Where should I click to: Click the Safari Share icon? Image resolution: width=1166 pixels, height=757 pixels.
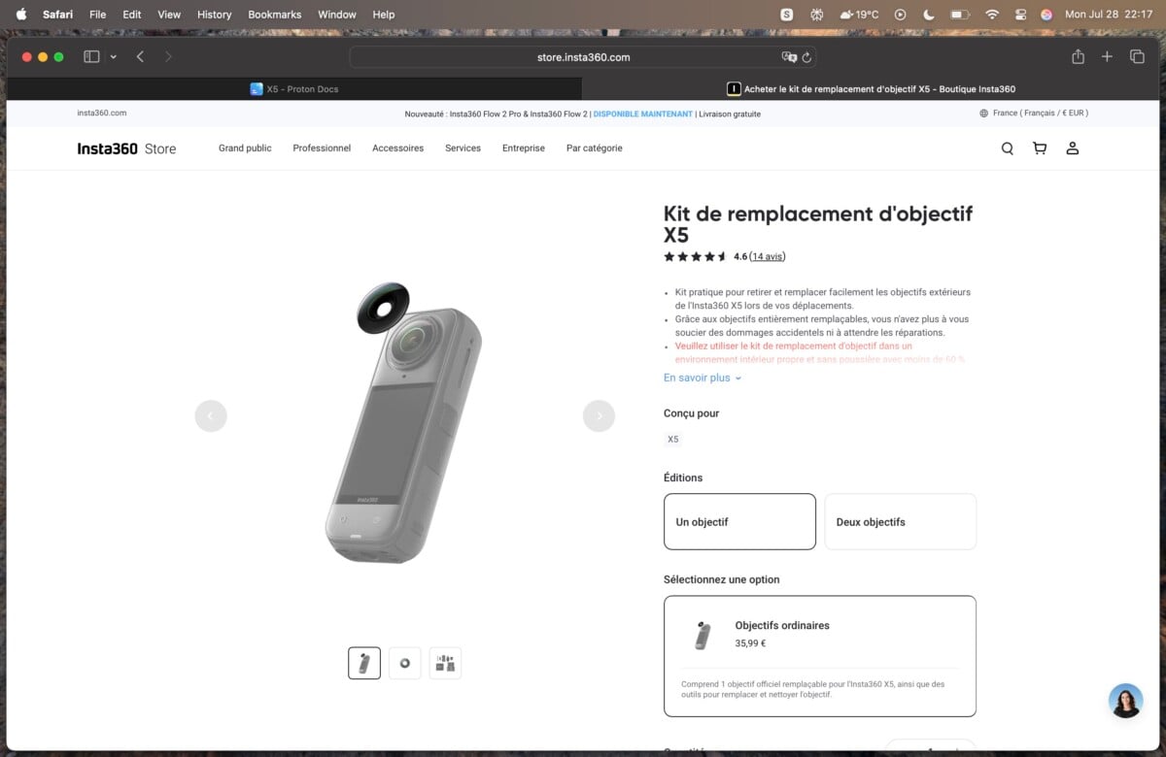pos(1078,57)
